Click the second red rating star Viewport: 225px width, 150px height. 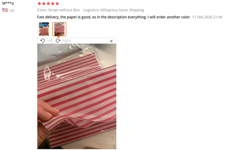coord(44,4)
